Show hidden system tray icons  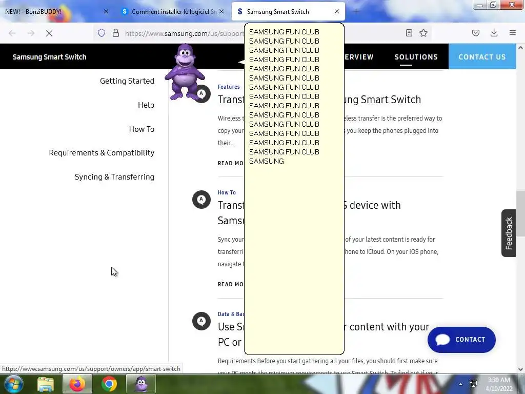pyautogui.click(x=461, y=384)
